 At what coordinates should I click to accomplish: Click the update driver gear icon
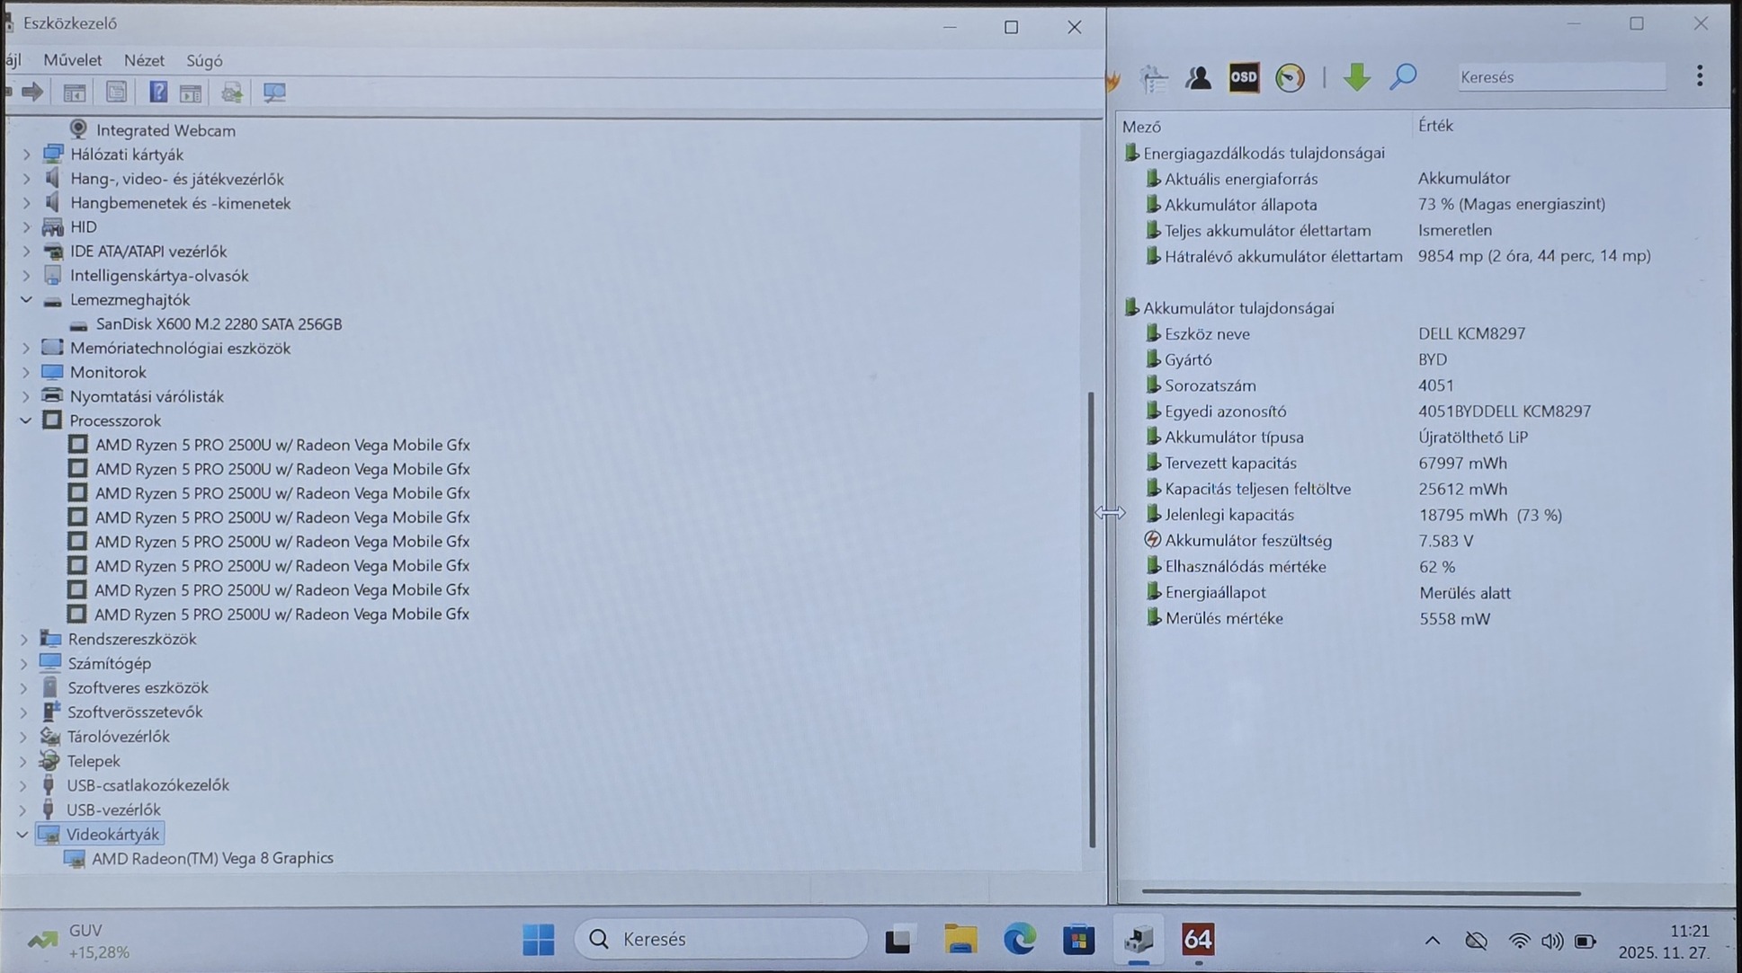(x=232, y=93)
